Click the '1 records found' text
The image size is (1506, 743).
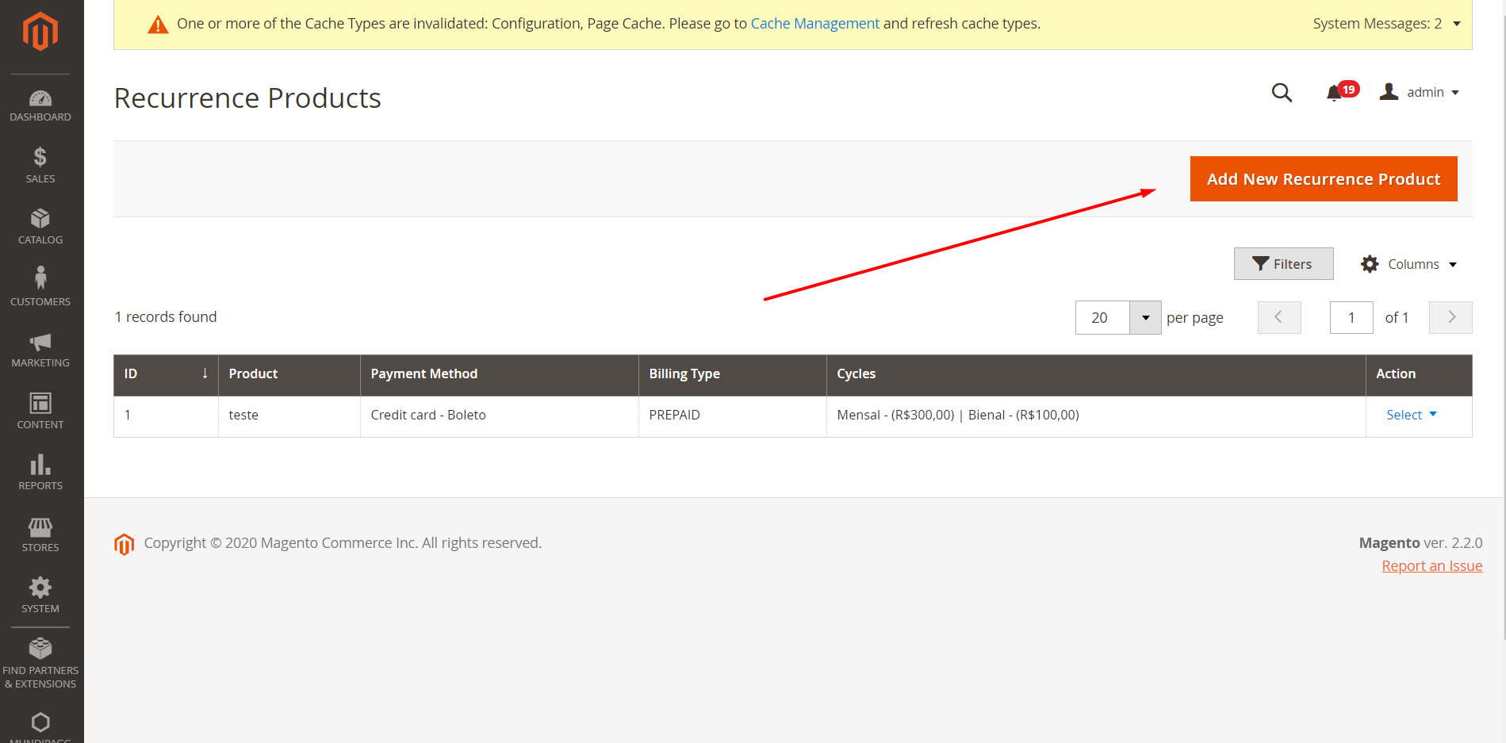[166, 317]
